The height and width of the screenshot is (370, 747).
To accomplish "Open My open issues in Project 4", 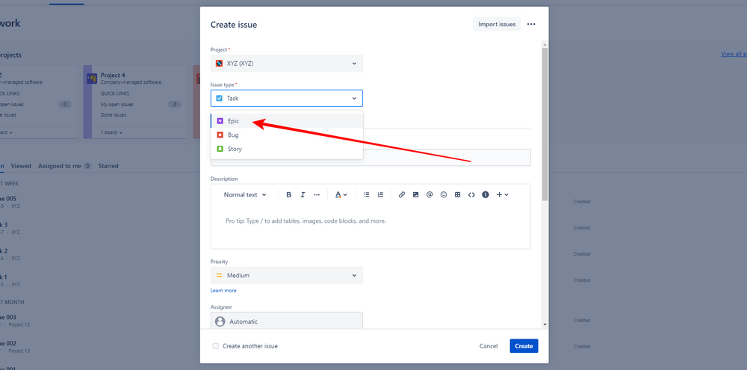I will pos(117,105).
